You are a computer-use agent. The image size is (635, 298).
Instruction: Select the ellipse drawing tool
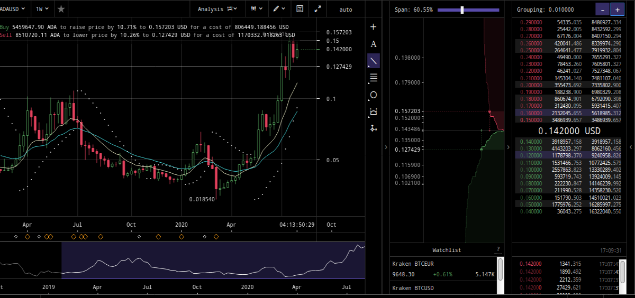point(374,95)
